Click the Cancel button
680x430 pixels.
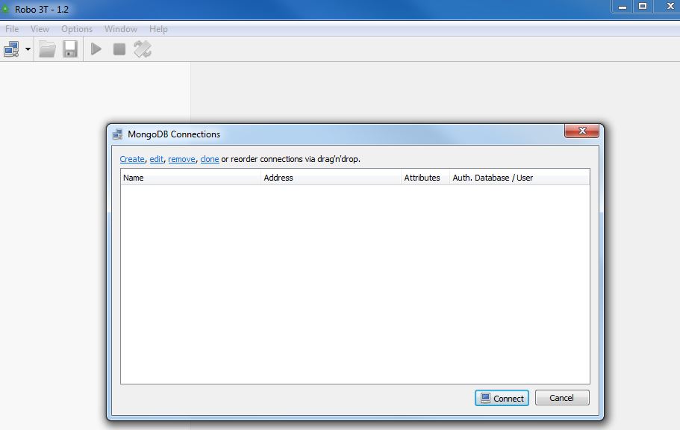562,398
